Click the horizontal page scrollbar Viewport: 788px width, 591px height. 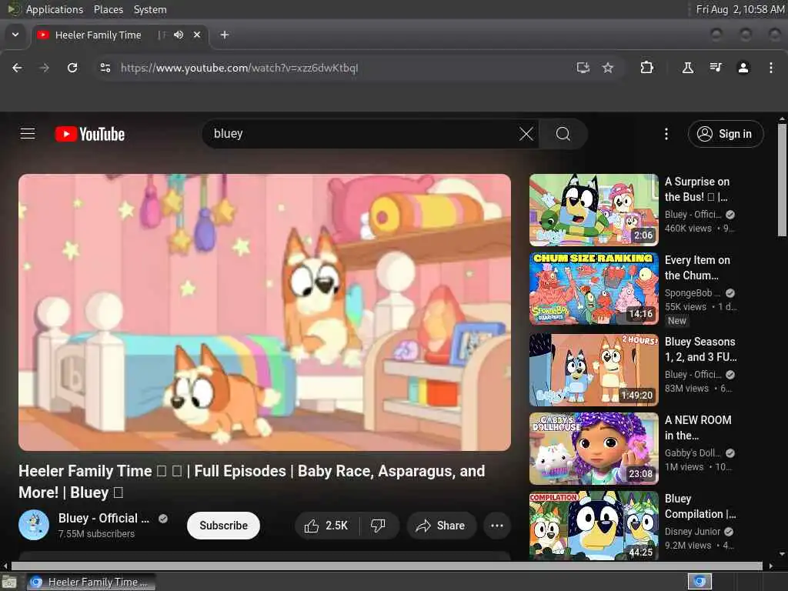coord(387,566)
